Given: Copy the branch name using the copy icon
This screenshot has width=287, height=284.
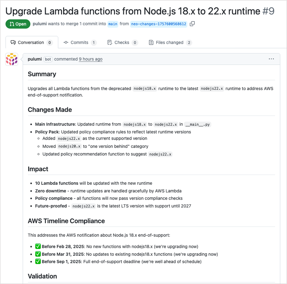Looking at the screenshot, I should pos(192,23).
